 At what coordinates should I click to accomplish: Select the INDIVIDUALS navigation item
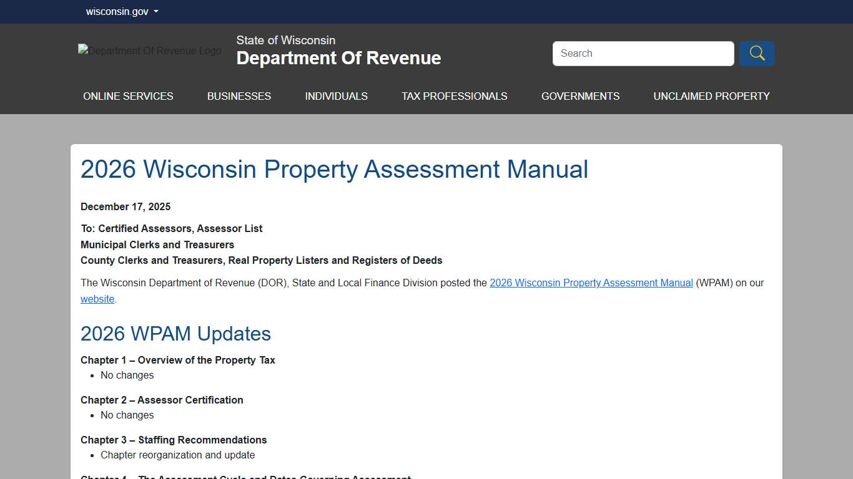point(336,96)
